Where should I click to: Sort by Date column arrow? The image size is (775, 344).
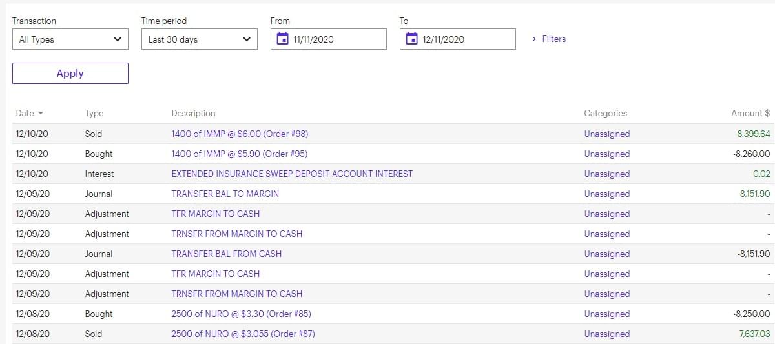(41, 114)
